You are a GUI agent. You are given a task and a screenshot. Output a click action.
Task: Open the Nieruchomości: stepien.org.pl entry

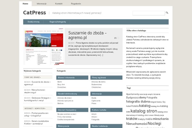(35, 91)
